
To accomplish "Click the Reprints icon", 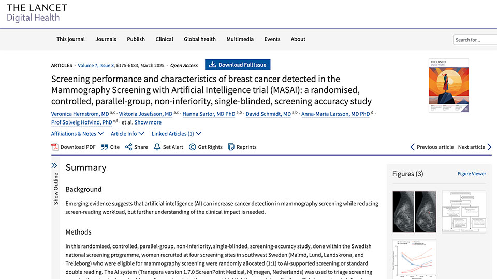I will click(231, 147).
